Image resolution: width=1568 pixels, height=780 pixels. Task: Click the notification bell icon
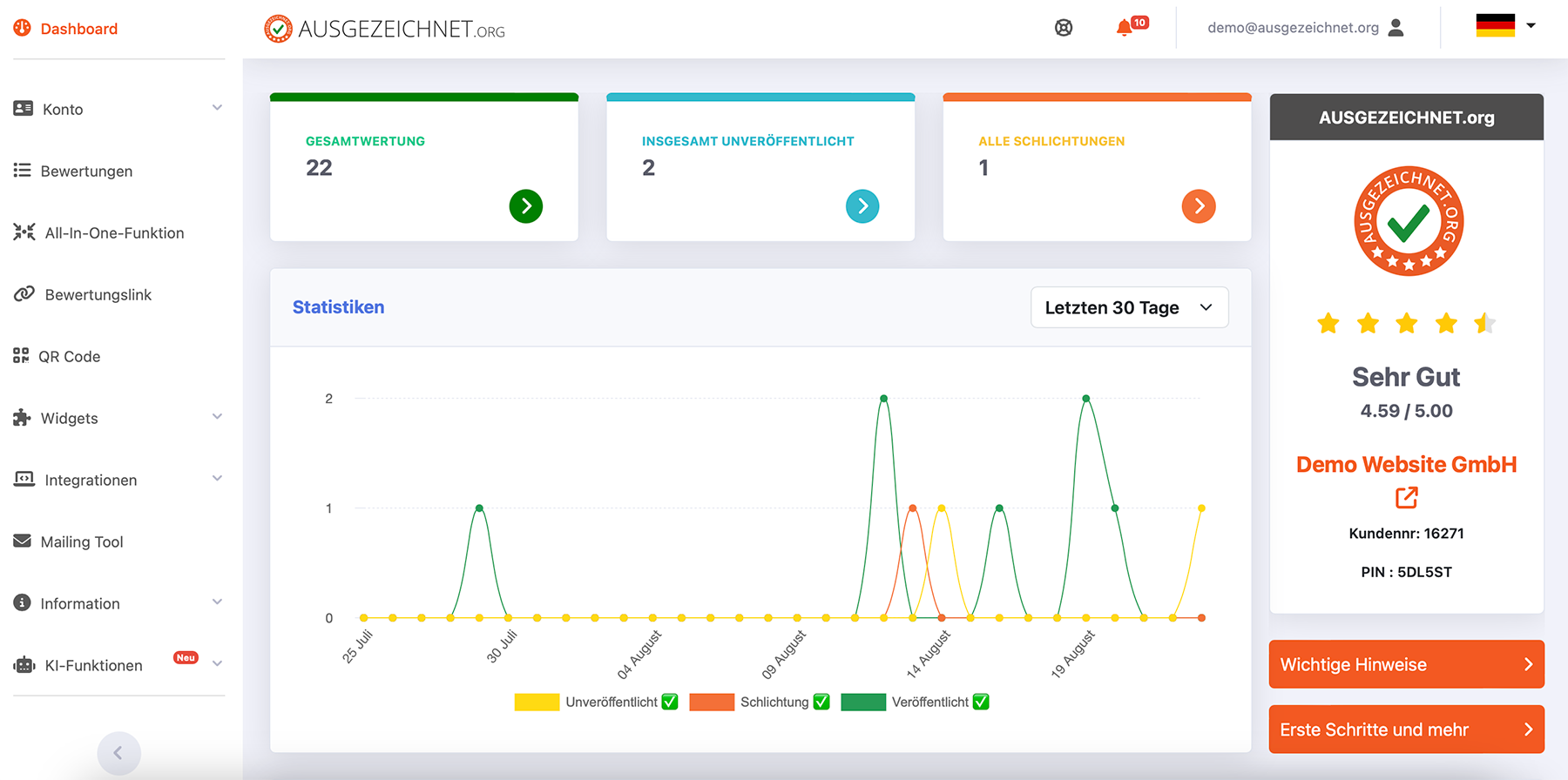pos(1125,28)
